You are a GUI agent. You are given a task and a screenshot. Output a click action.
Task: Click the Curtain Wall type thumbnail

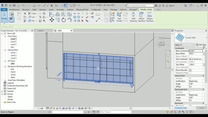click(180, 38)
